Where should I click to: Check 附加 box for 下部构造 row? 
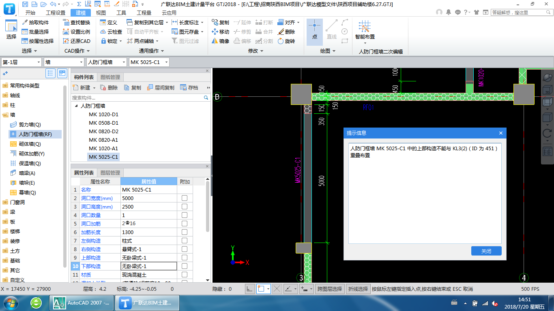click(185, 266)
